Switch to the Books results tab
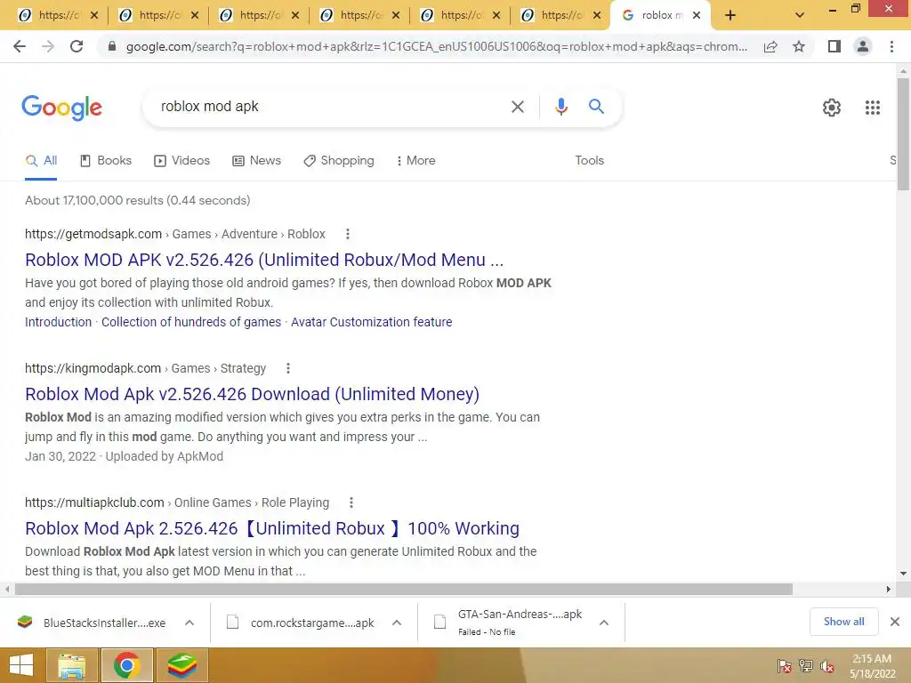911x683 pixels. [x=106, y=161]
